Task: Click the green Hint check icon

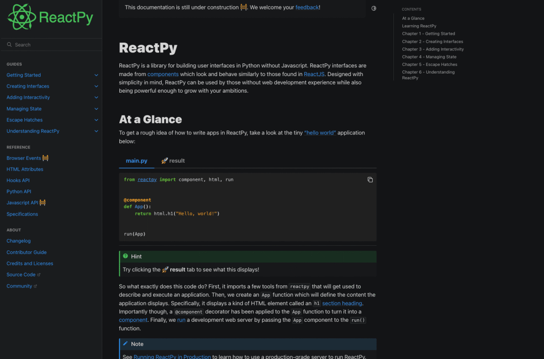Action: point(125,256)
